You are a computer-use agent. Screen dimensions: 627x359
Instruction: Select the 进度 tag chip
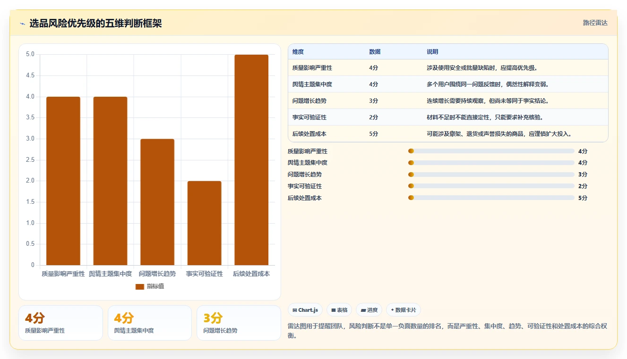[369, 310]
